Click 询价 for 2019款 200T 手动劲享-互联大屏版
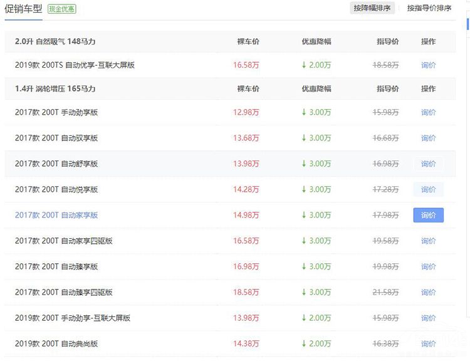The height and width of the screenshot is (361, 470). coord(429,318)
